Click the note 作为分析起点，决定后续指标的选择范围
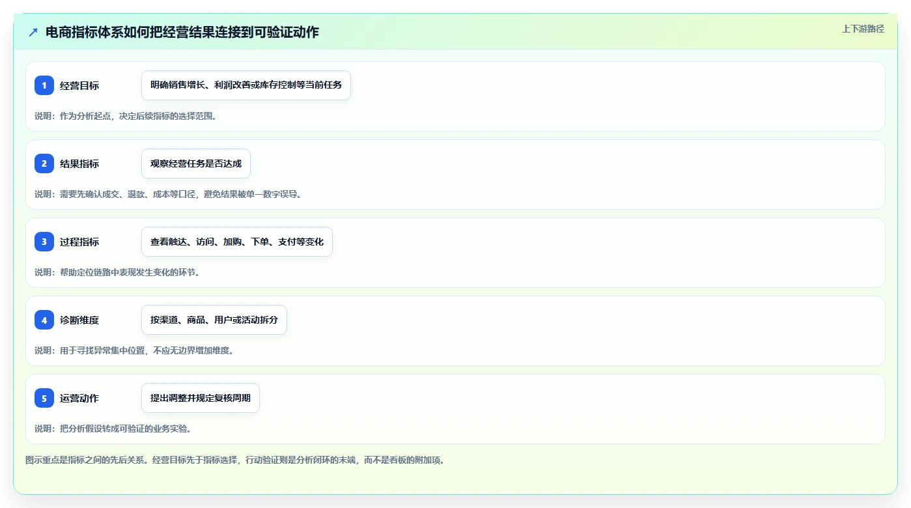Image resolution: width=911 pixels, height=508 pixels. (126, 116)
